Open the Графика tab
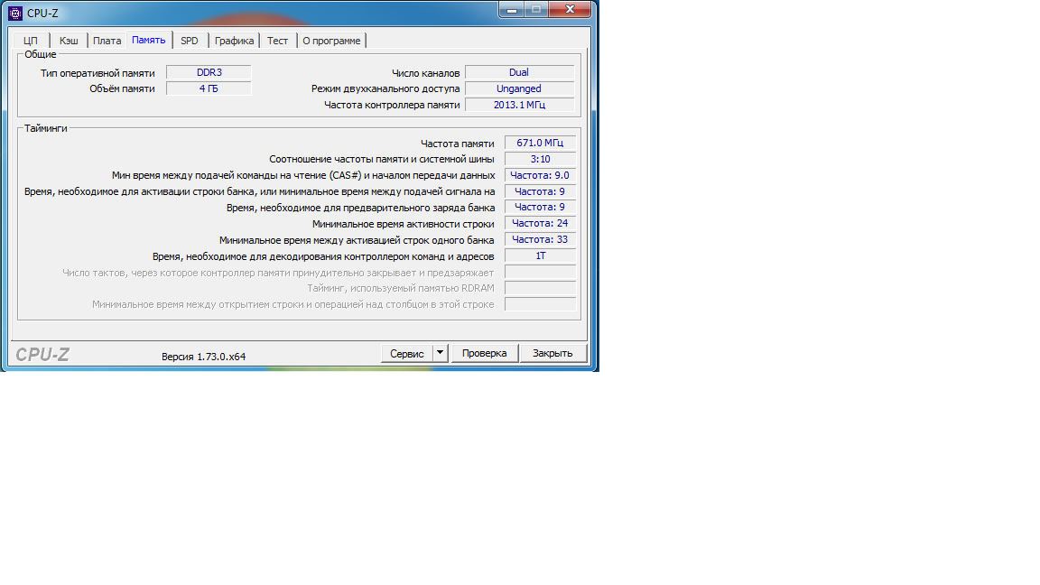This screenshot has height=585, width=1040. point(234,41)
